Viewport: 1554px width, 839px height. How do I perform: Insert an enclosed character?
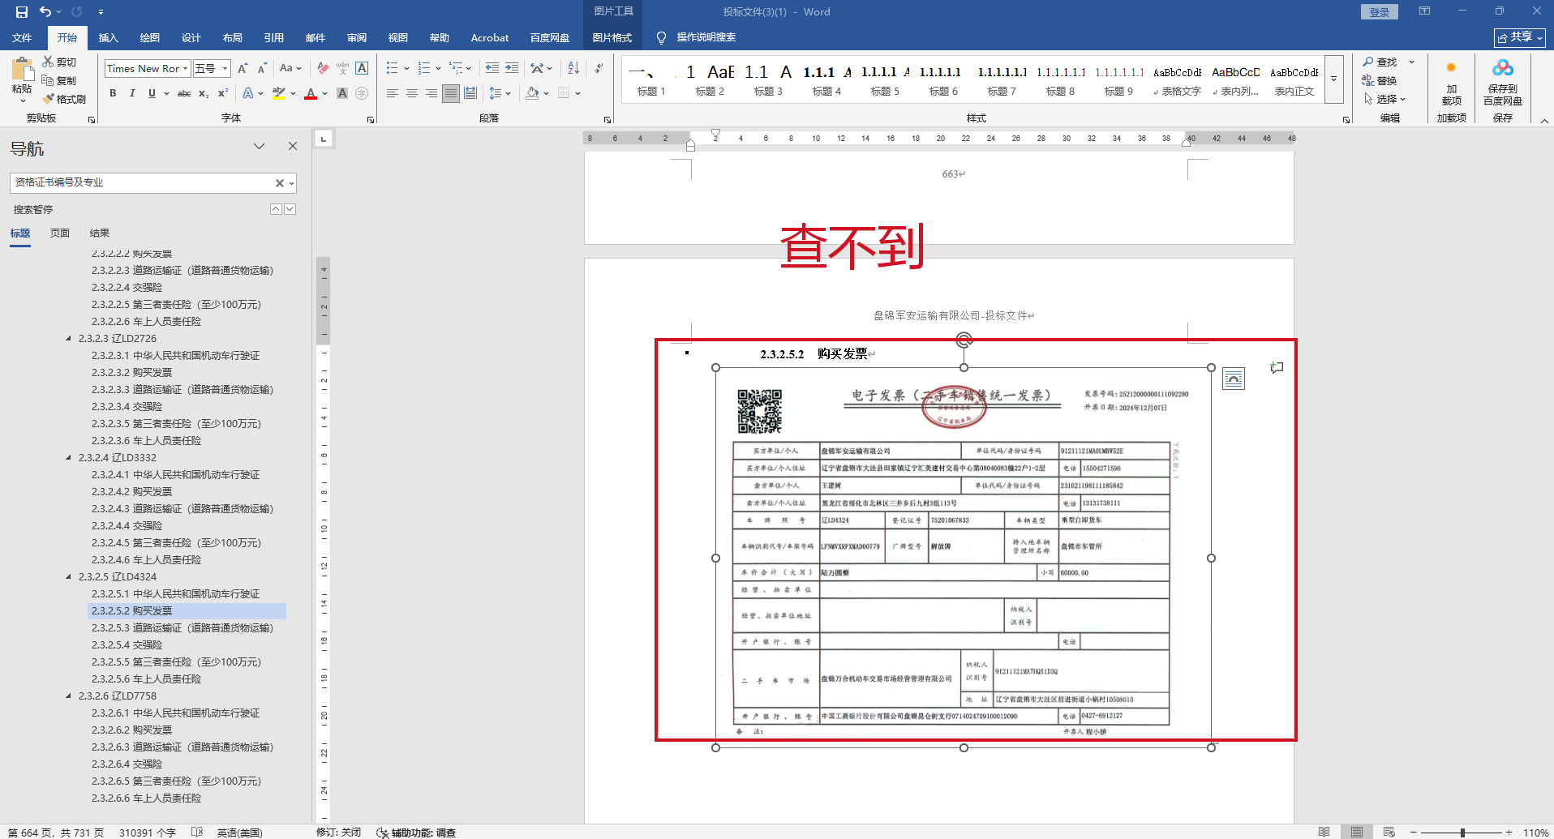point(362,93)
